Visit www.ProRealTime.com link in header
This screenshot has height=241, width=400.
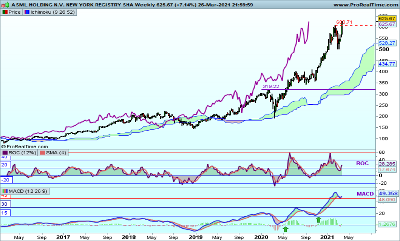pyautogui.click(x=366, y=5)
